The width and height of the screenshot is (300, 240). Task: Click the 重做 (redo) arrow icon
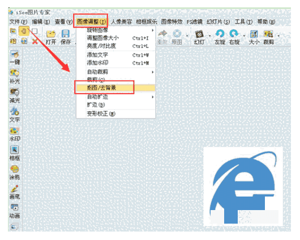pyautogui.click(x=162, y=34)
